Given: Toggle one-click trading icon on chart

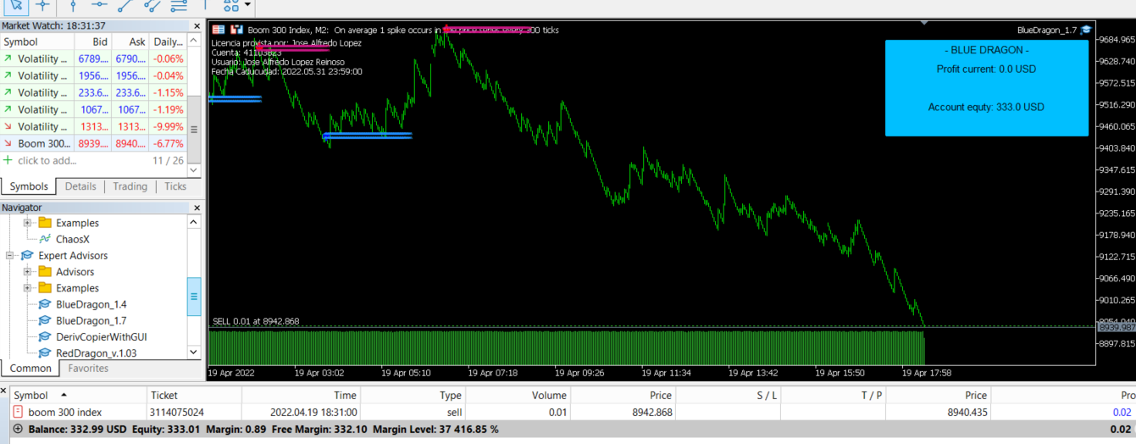Looking at the screenshot, I should (x=236, y=30).
